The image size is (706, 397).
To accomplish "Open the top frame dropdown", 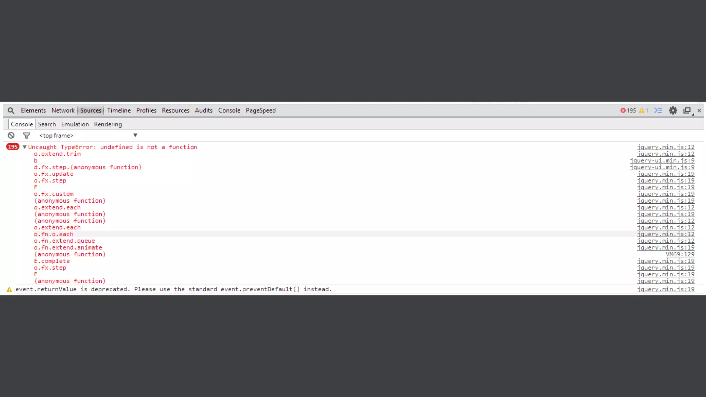I will click(135, 135).
